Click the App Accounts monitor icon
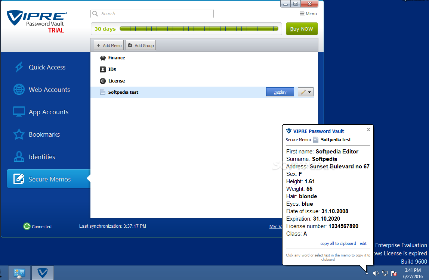The image size is (429, 280). click(19, 112)
